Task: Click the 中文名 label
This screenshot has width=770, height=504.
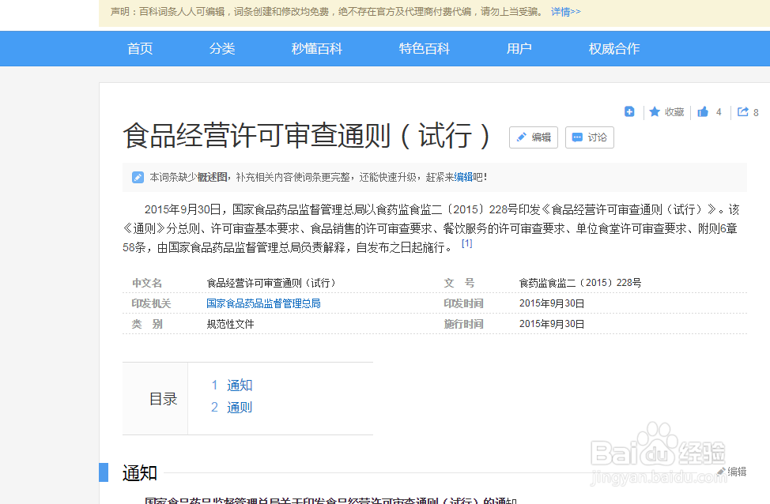Action: pyautogui.click(x=147, y=283)
